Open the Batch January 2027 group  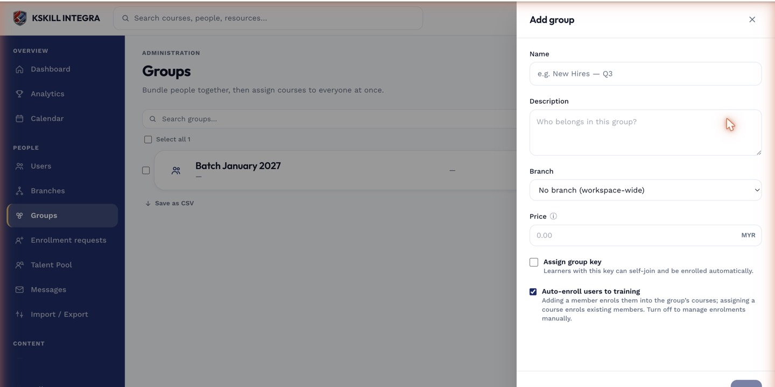tap(238, 166)
